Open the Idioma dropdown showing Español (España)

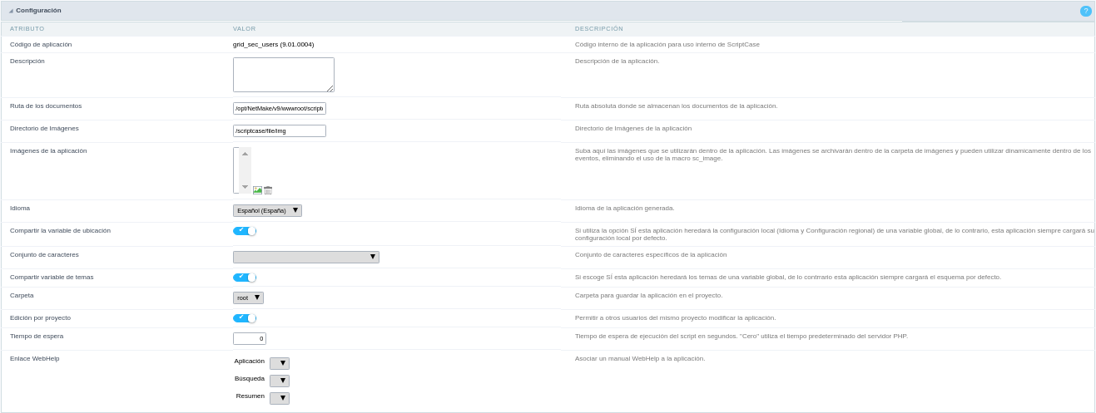[267, 211]
